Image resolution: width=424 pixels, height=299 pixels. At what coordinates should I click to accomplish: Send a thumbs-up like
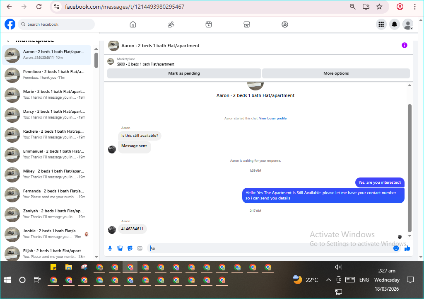tap(407, 248)
